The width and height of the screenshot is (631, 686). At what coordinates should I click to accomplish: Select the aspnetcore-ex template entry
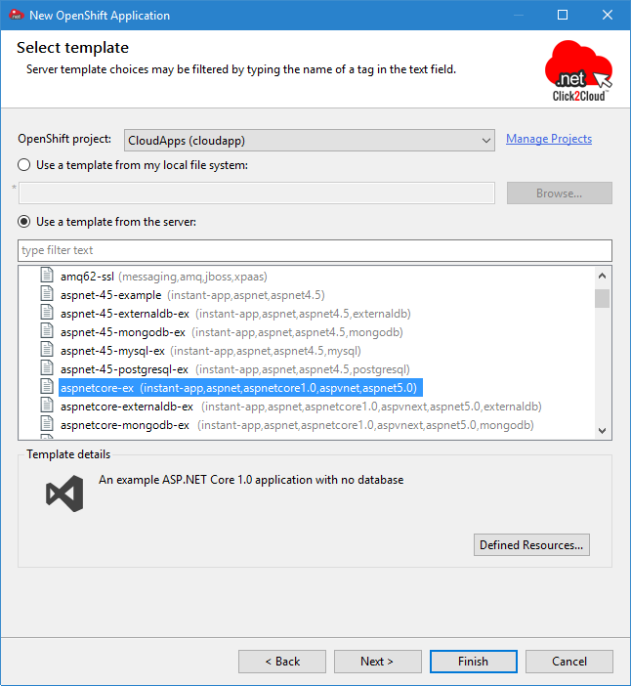[239, 388]
